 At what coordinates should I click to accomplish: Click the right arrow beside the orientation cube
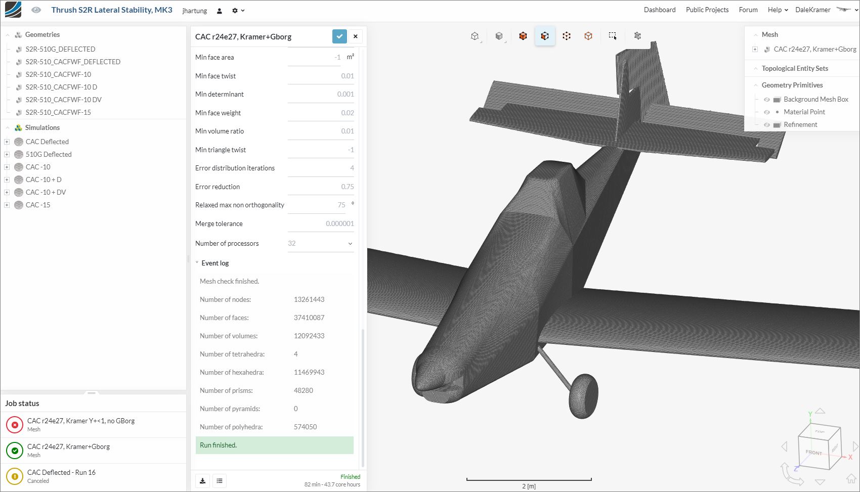pyautogui.click(x=855, y=446)
